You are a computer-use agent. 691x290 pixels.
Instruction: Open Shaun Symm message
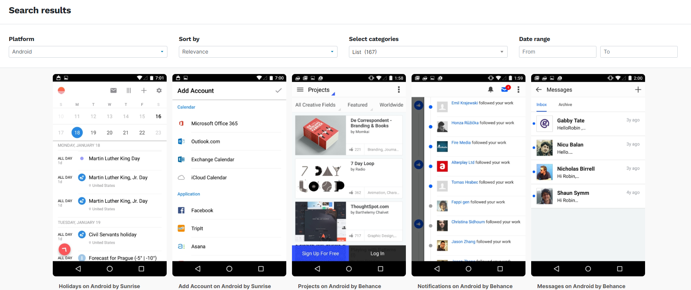[x=588, y=196]
